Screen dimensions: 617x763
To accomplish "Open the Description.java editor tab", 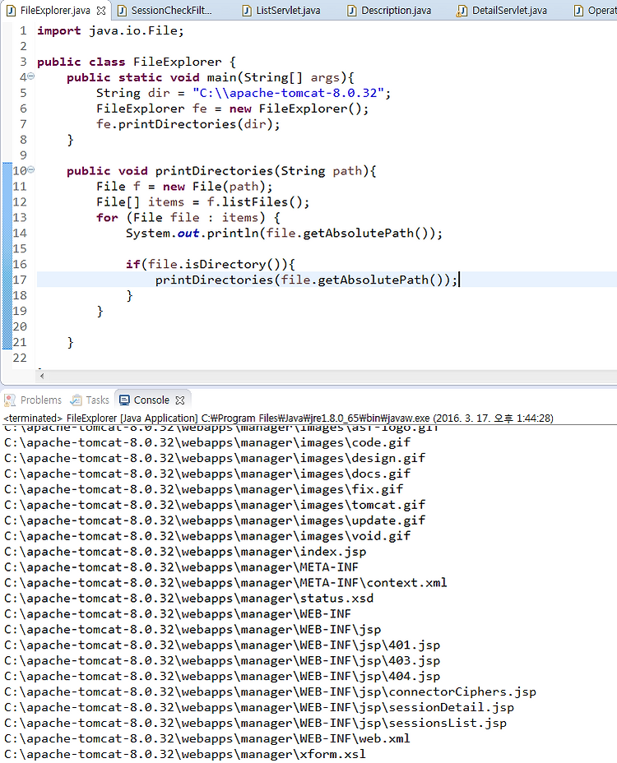I will pyautogui.click(x=396, y=10).
